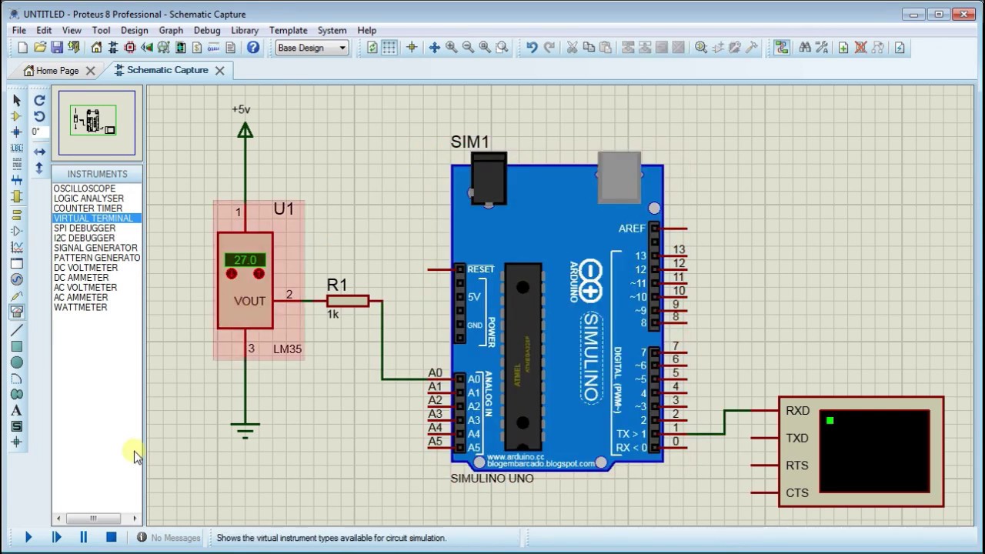
Task: Stop the simulation
Action: tap(111, 537)
